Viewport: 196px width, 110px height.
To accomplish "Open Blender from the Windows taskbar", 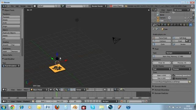I will coord(75,107).
